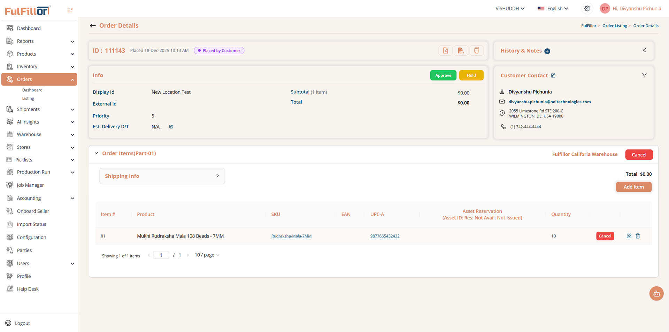Click customer phone number icon

(503, 127)
